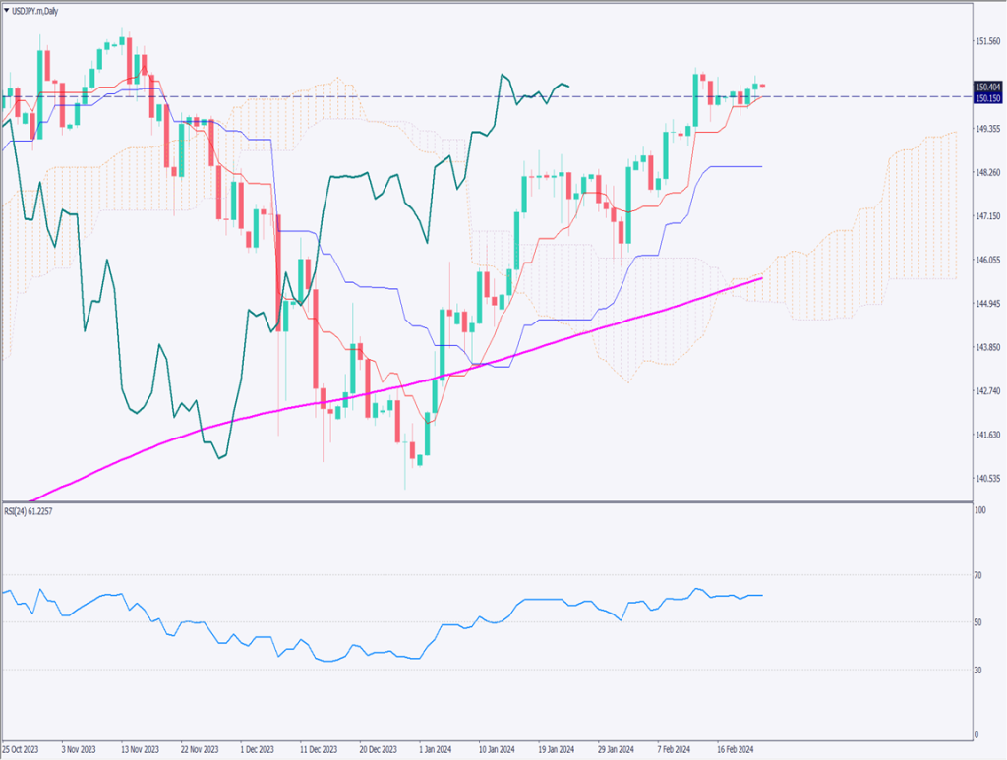The width and height of the screenshot is (1007, 760).
Task: Select the 150.404 current price tag
Action: pyautogui.click(x=987, y=88)
